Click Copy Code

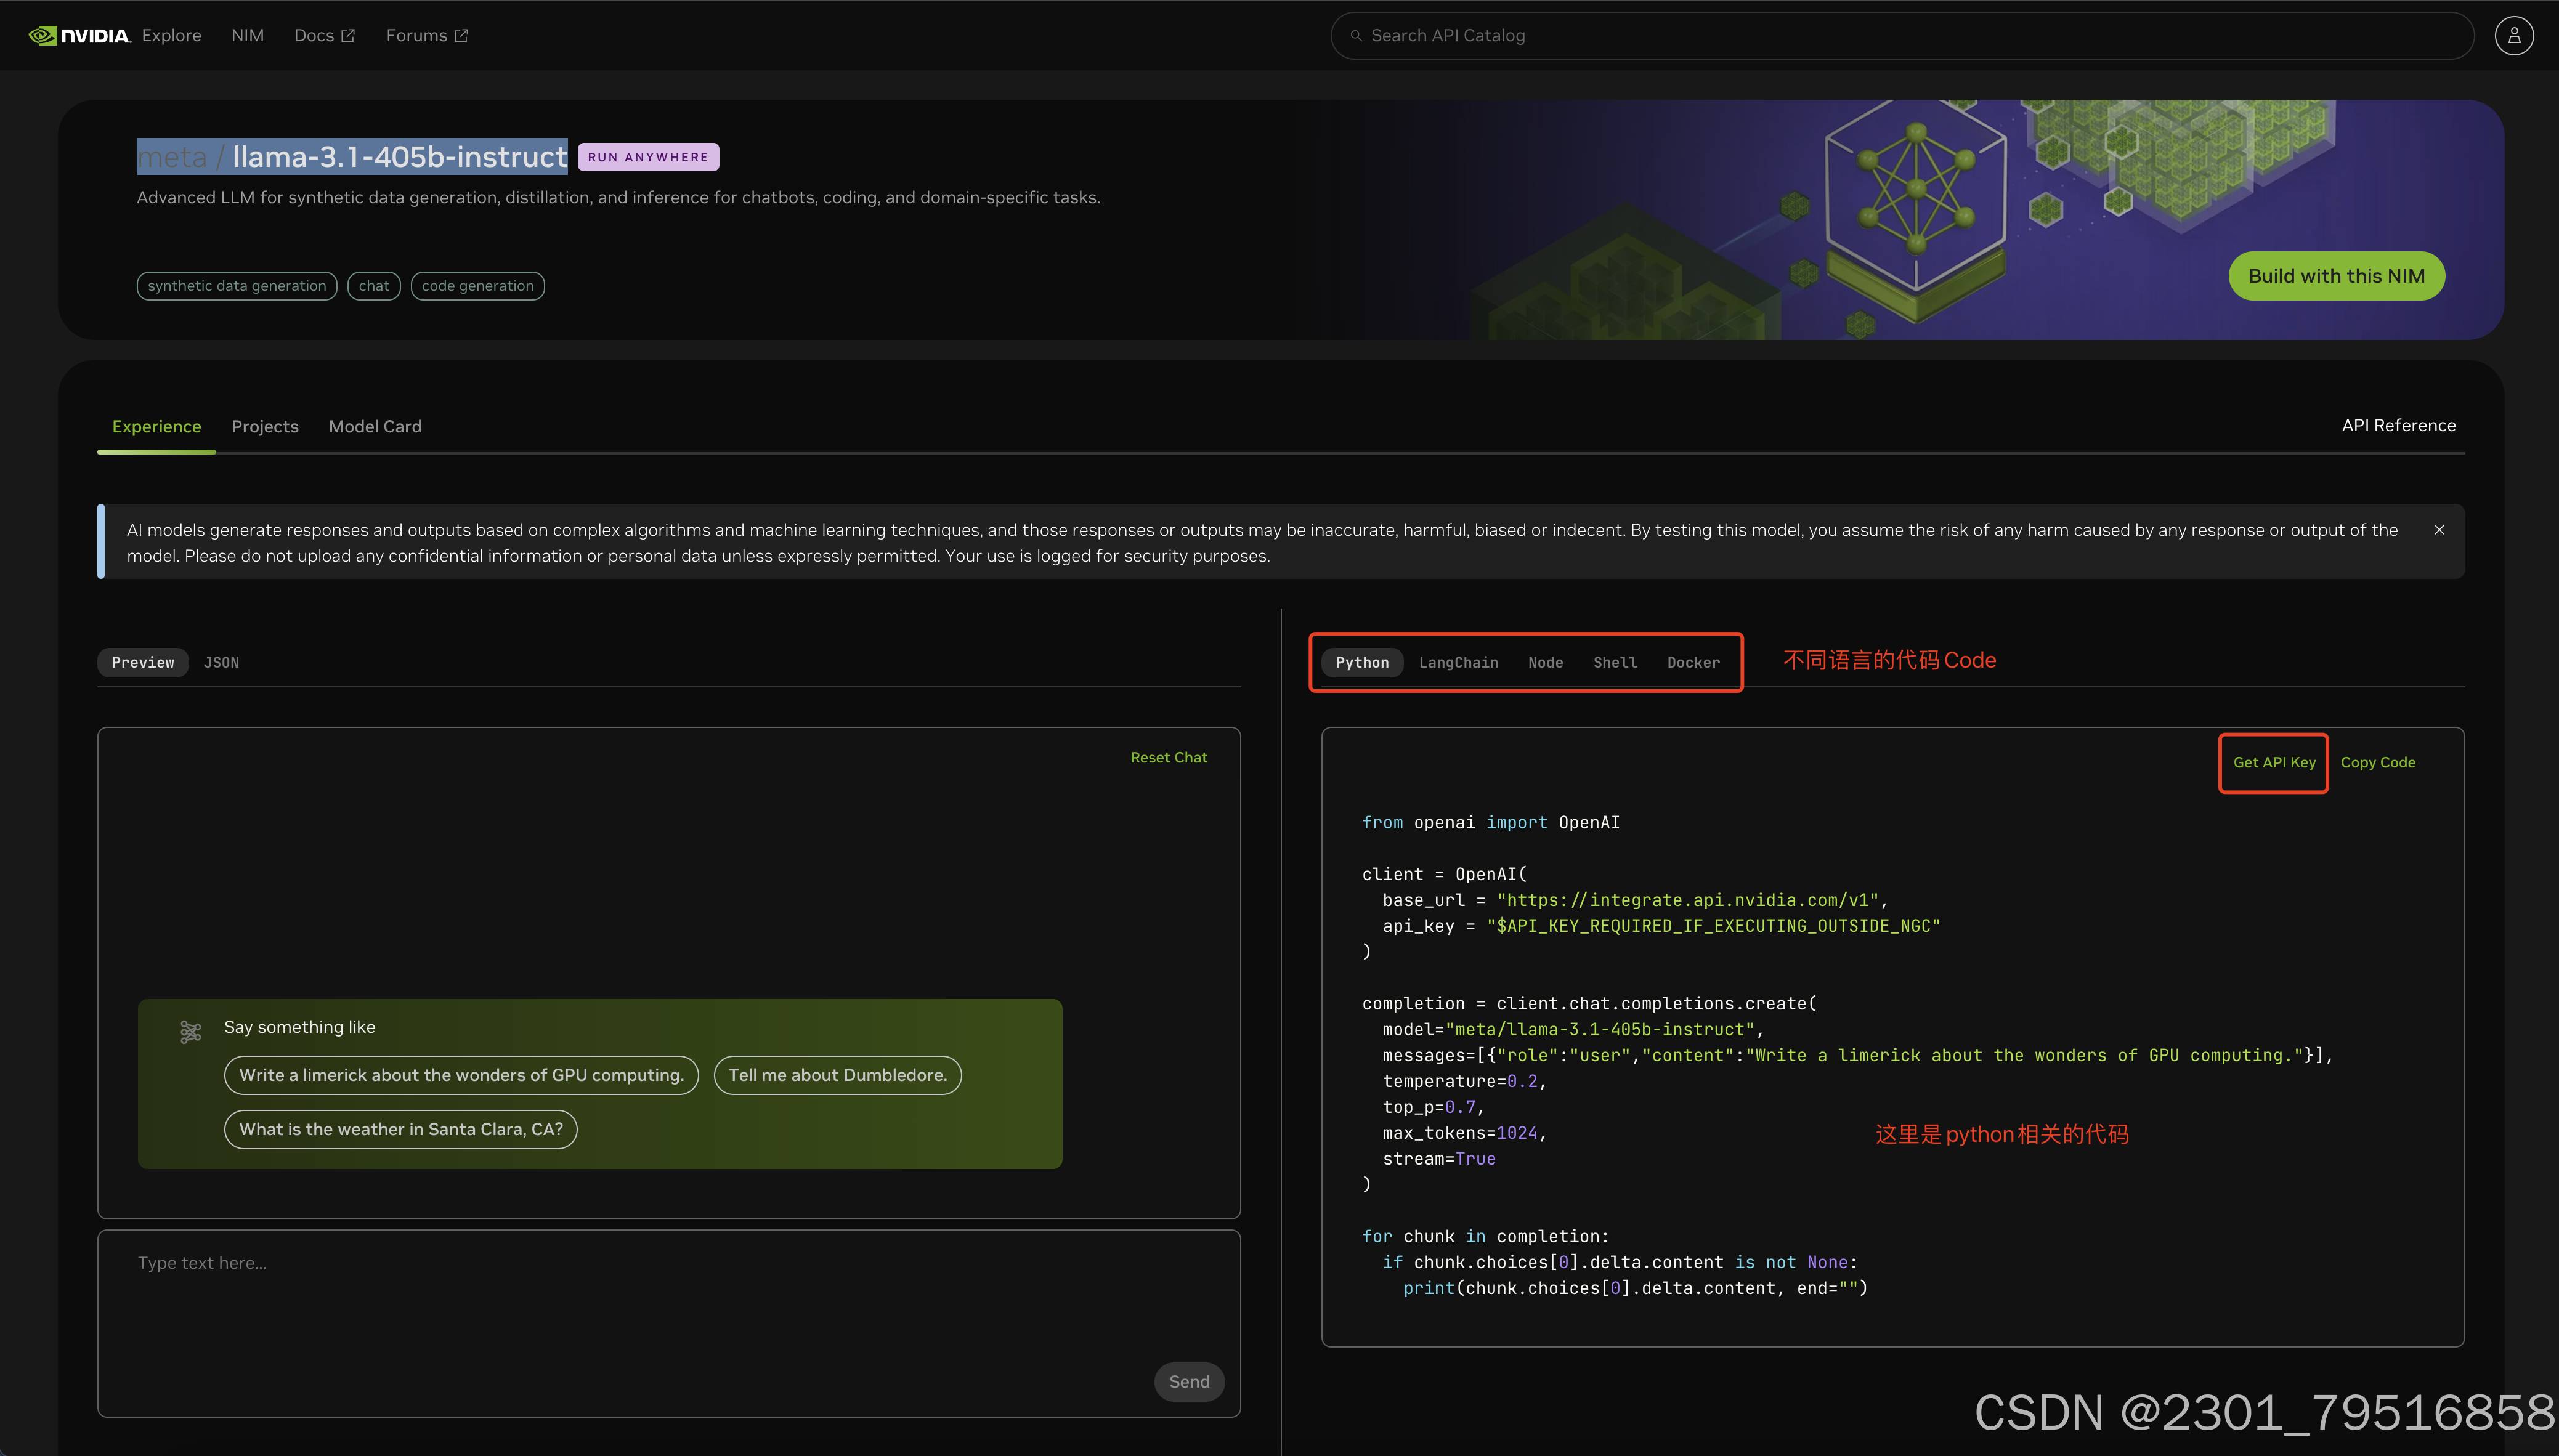pyautogui.click(x=2377, y=763)
